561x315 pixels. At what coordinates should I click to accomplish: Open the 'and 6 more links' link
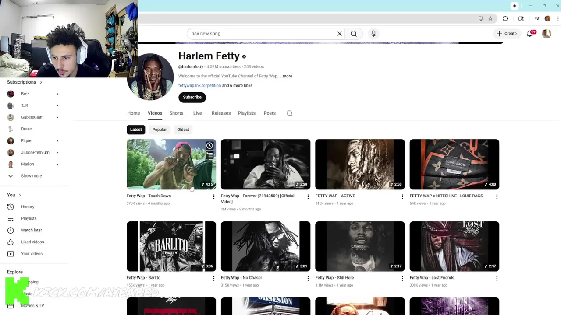tap(237, 86)
